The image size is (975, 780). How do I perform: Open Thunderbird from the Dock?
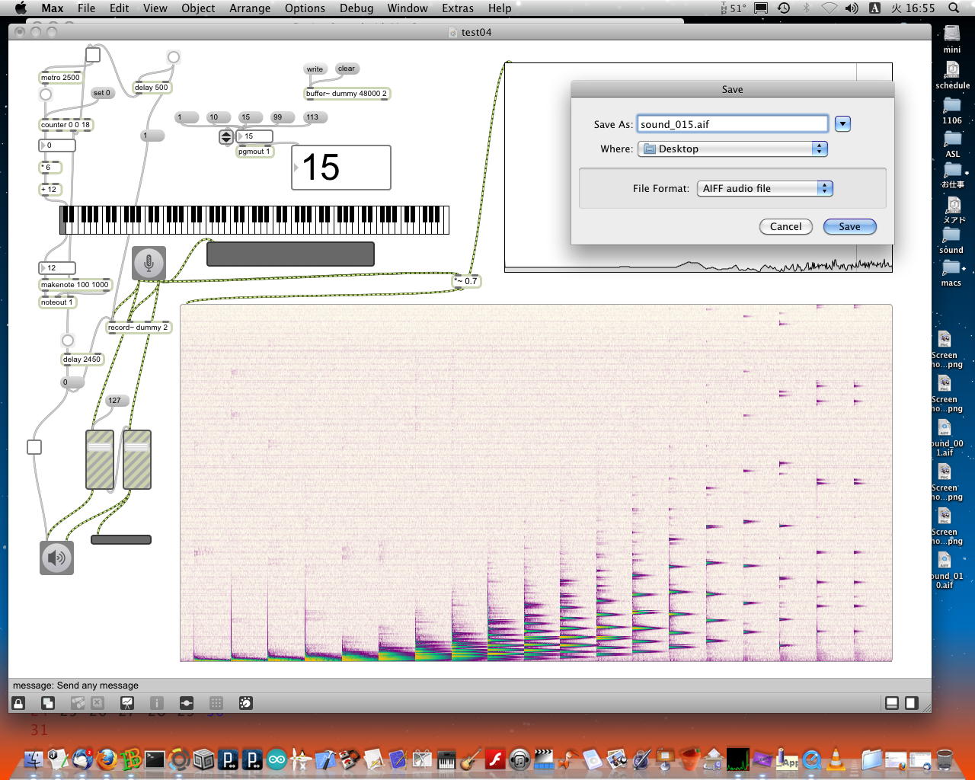click(x=82, y=759)
